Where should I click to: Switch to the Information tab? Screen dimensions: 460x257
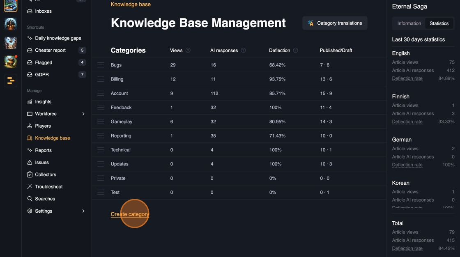click(409, 23)
